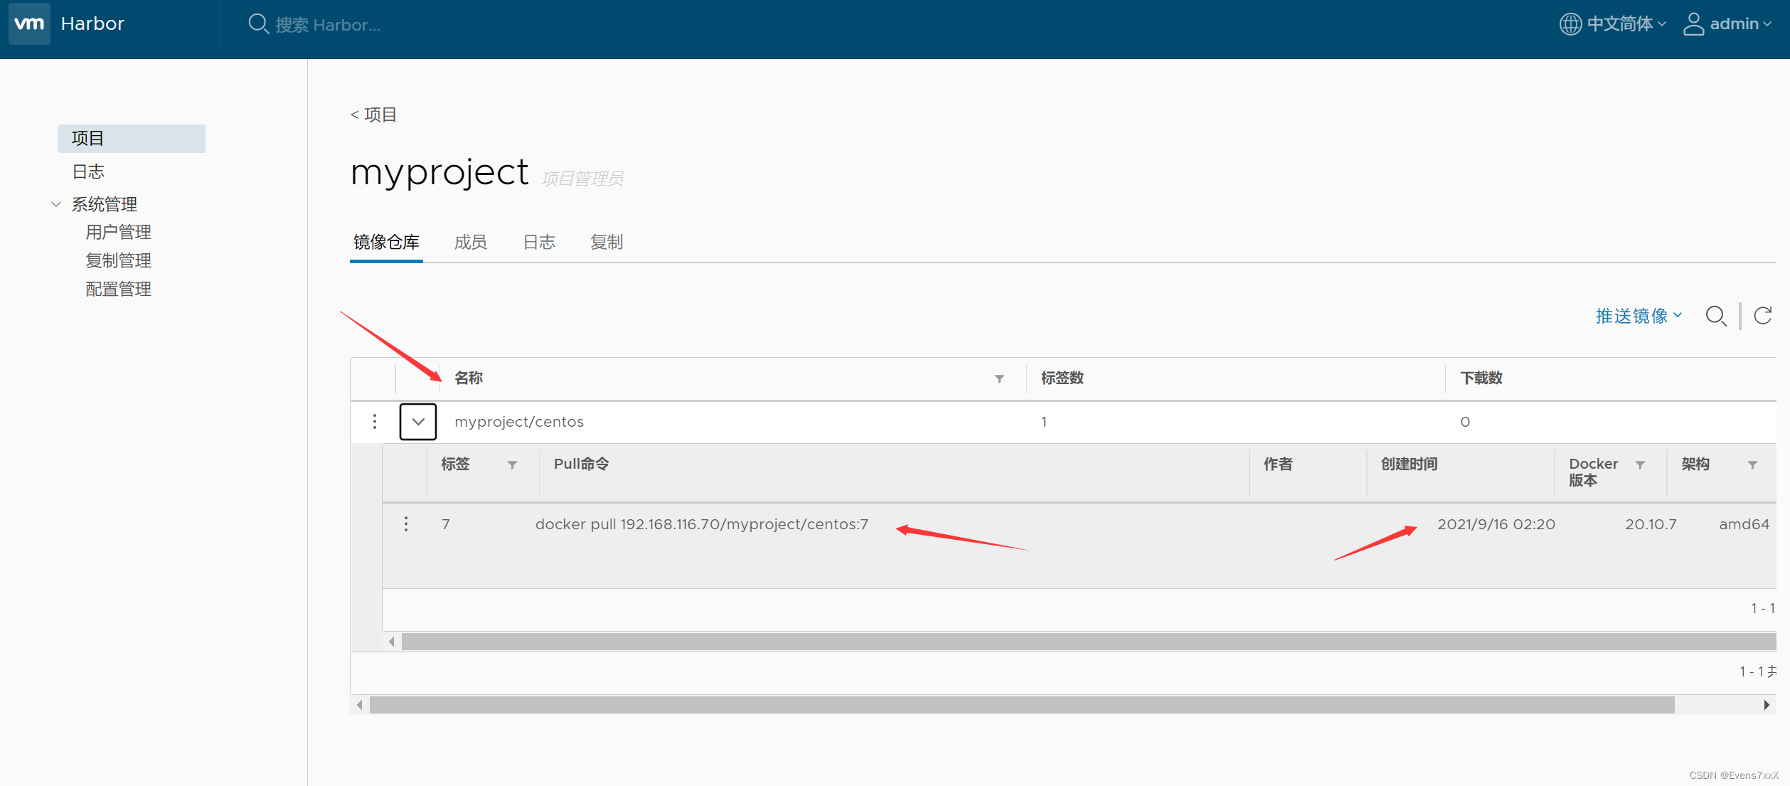
Task: Switch to the 复制 tab
Action: (x=606, y=243)
